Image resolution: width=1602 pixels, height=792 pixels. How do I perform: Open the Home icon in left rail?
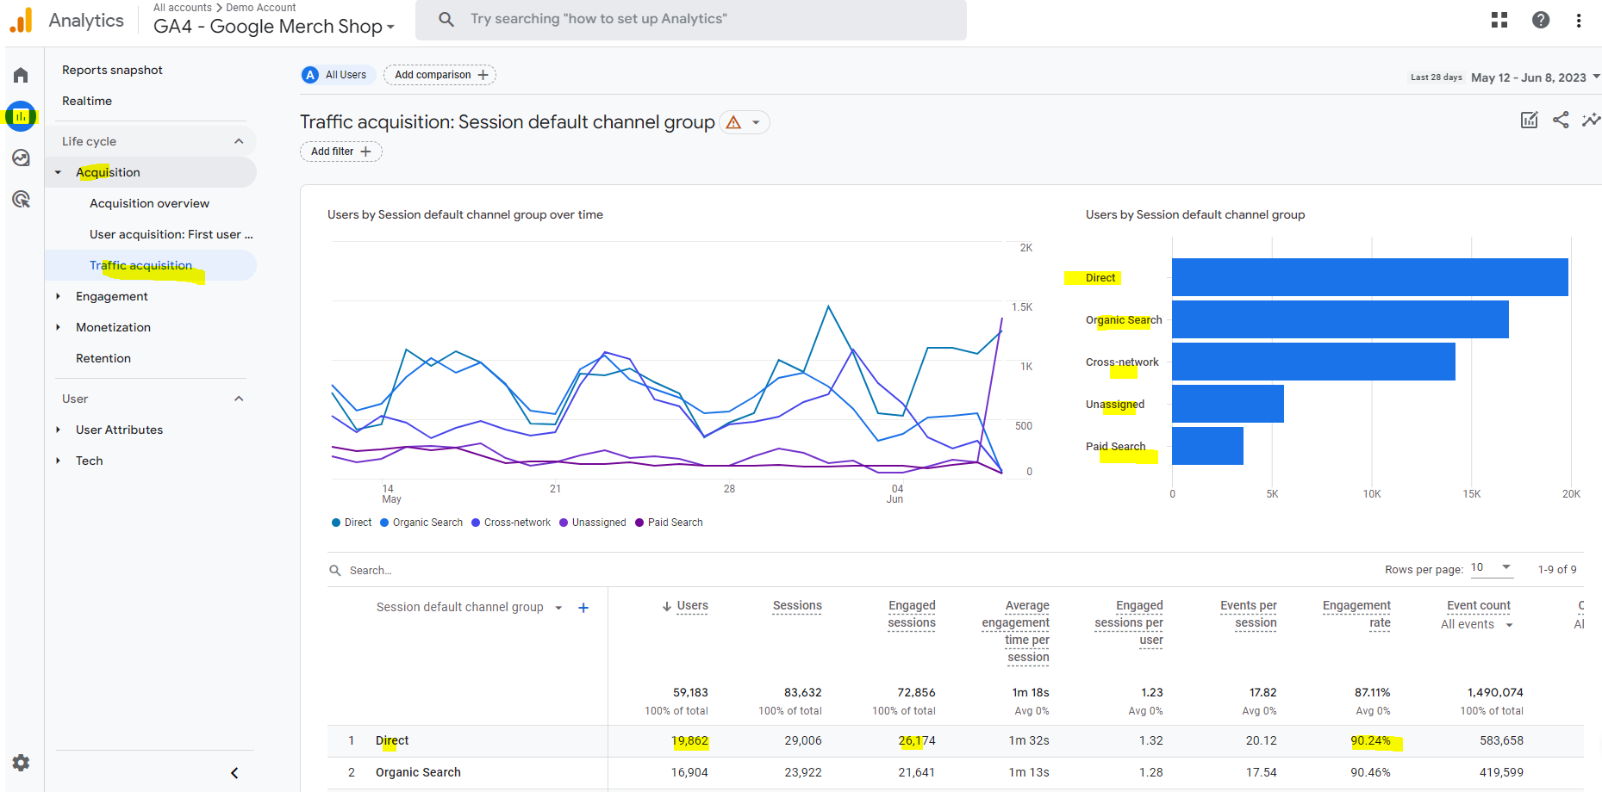tap(21, 76)
